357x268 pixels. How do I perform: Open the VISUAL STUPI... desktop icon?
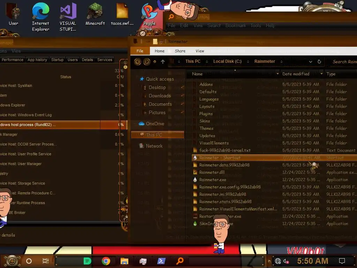point(68,17)
